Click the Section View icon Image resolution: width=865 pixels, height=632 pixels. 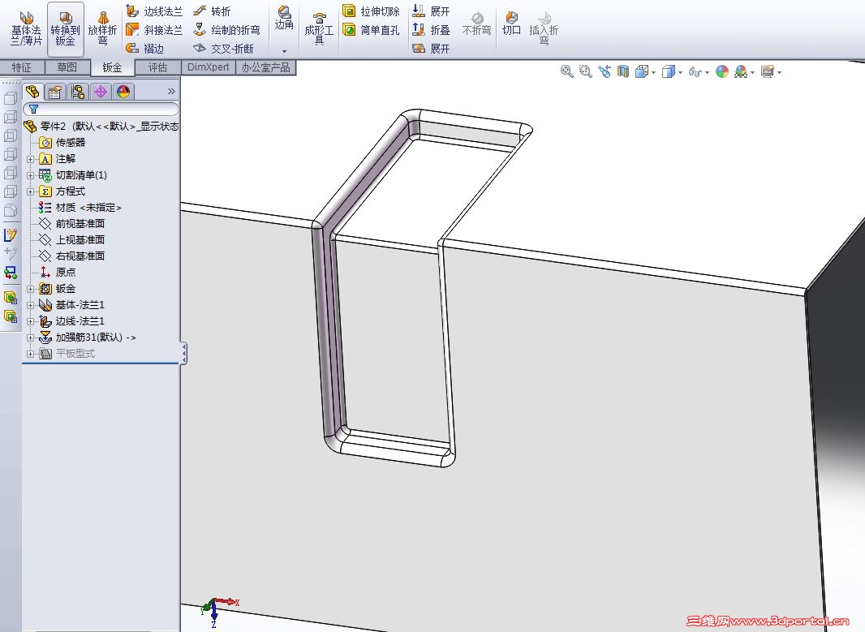(x=623, y=71)
